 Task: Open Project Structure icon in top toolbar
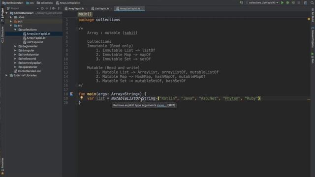point(305,2)
